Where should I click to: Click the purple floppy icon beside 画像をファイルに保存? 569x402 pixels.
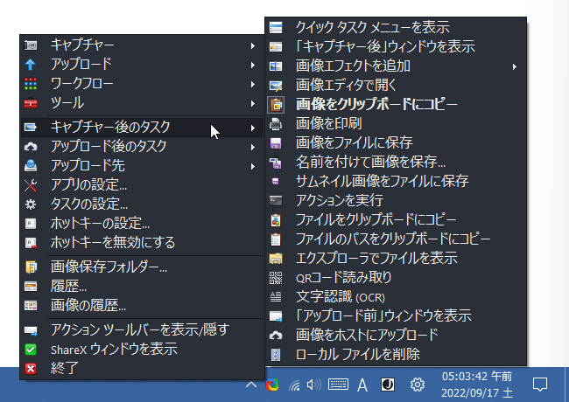276,143
